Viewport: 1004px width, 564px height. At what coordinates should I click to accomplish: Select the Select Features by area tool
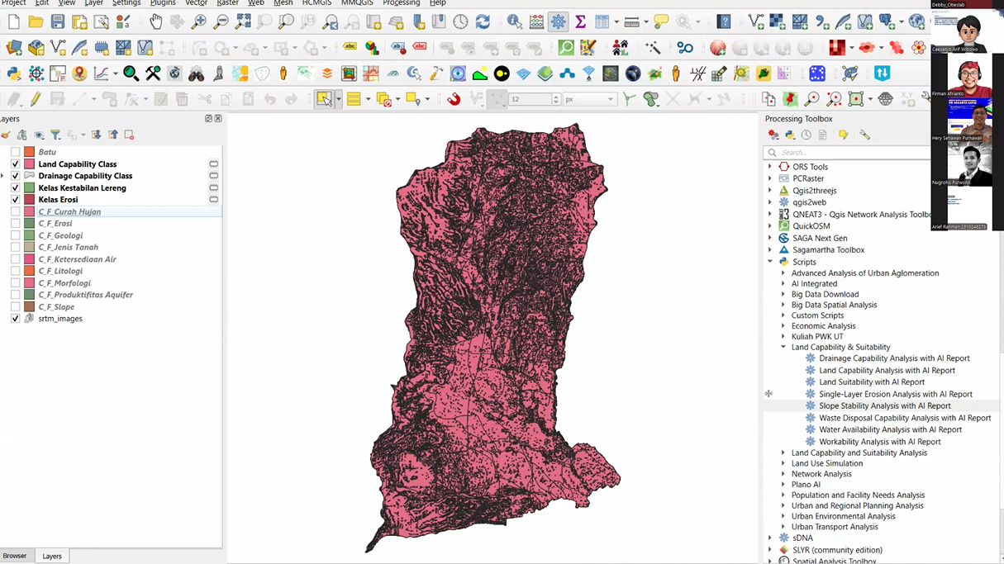324,99
